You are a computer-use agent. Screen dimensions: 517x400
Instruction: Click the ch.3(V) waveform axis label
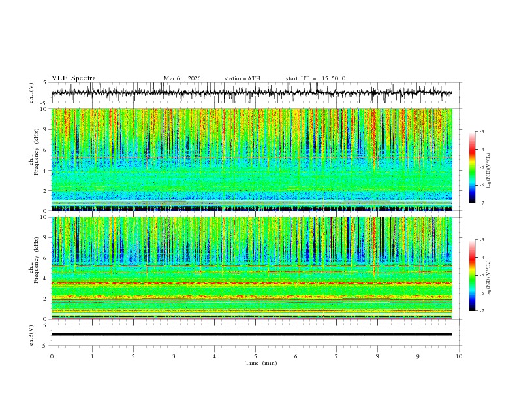(x=32, y=335)
